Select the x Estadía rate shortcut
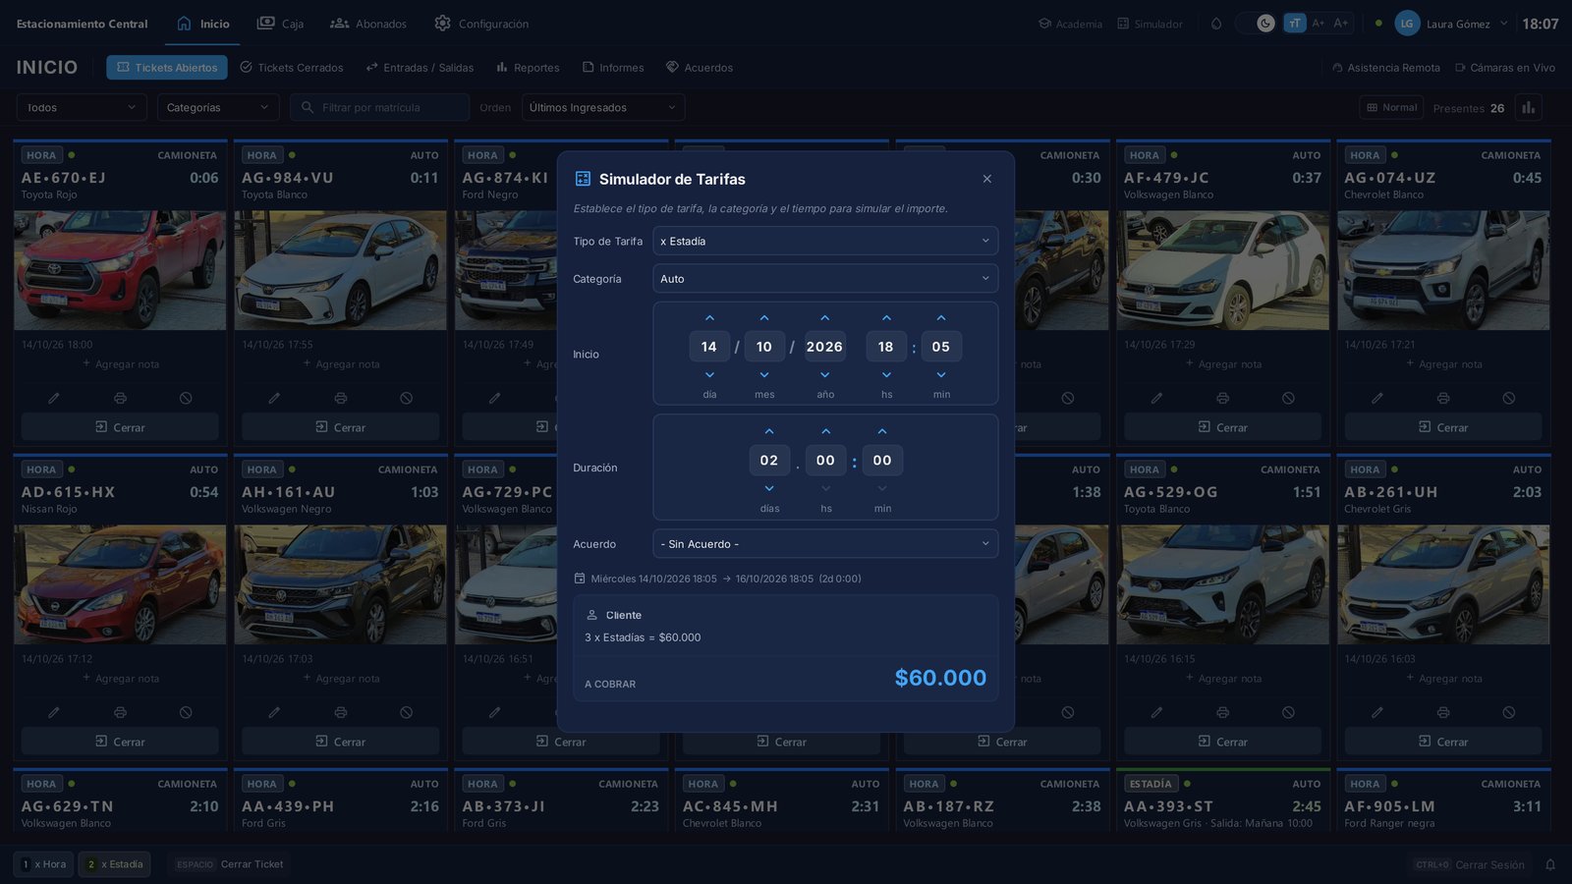This screenshot has width=1572, height=884. tap(115, 864)
